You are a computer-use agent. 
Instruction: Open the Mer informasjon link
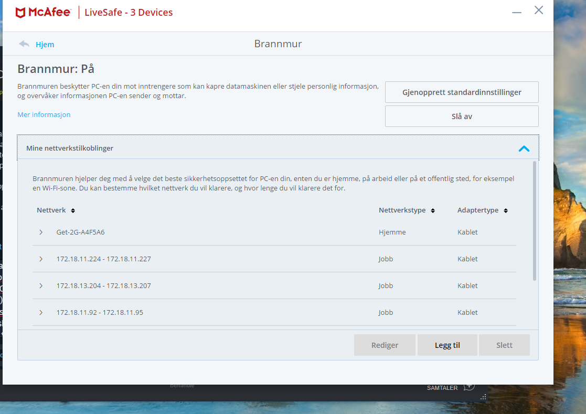pos(44,115)
